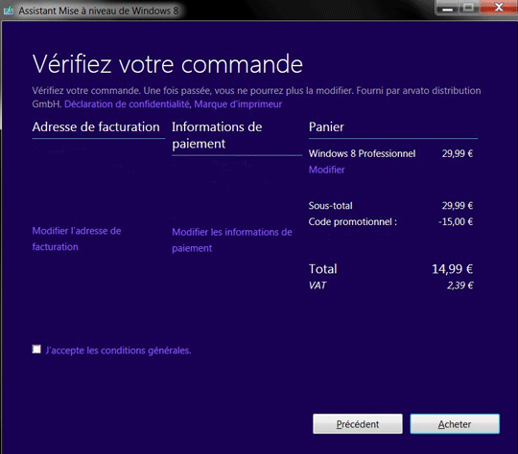Click the disabled maximize button in title bar

click(x=468, y=7)
